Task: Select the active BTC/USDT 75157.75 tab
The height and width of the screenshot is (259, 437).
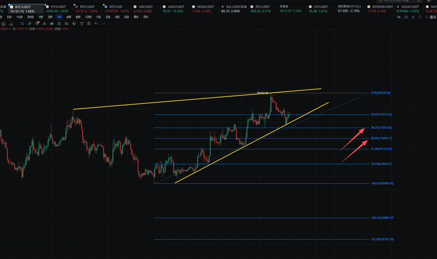Action: 26,9
